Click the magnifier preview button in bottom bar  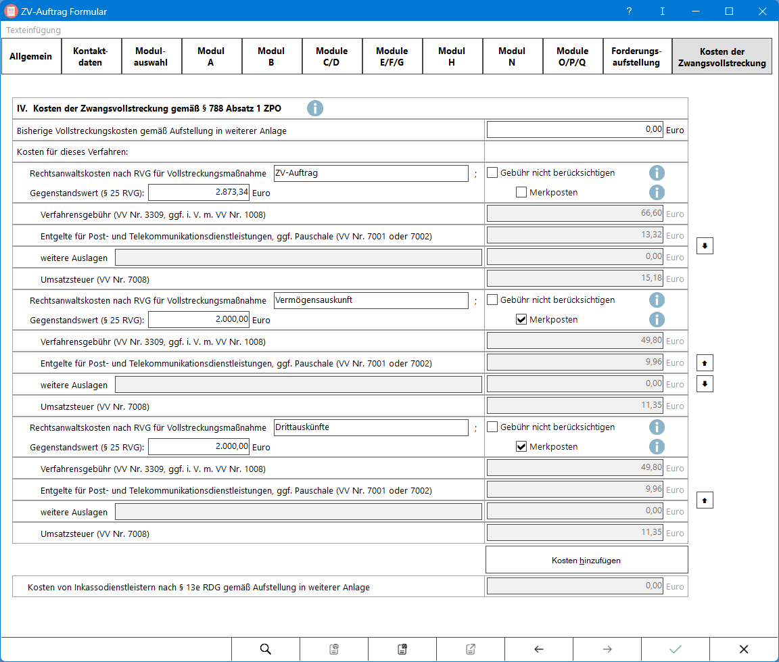coord(265,649)
